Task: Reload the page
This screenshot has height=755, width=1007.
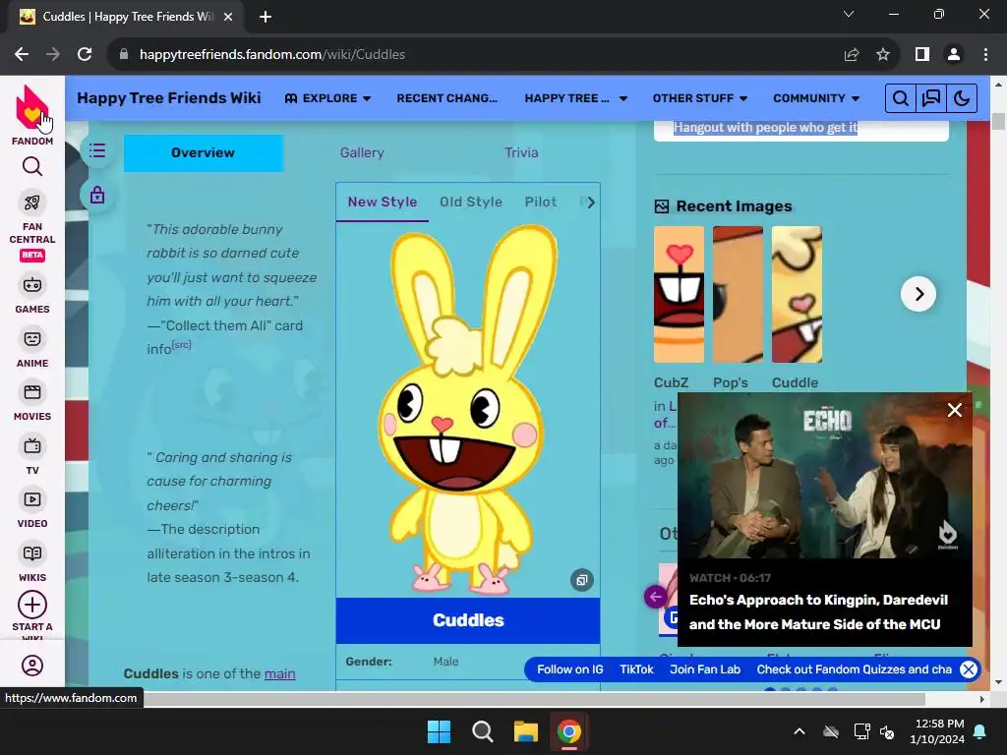Action: pos(85,55)
